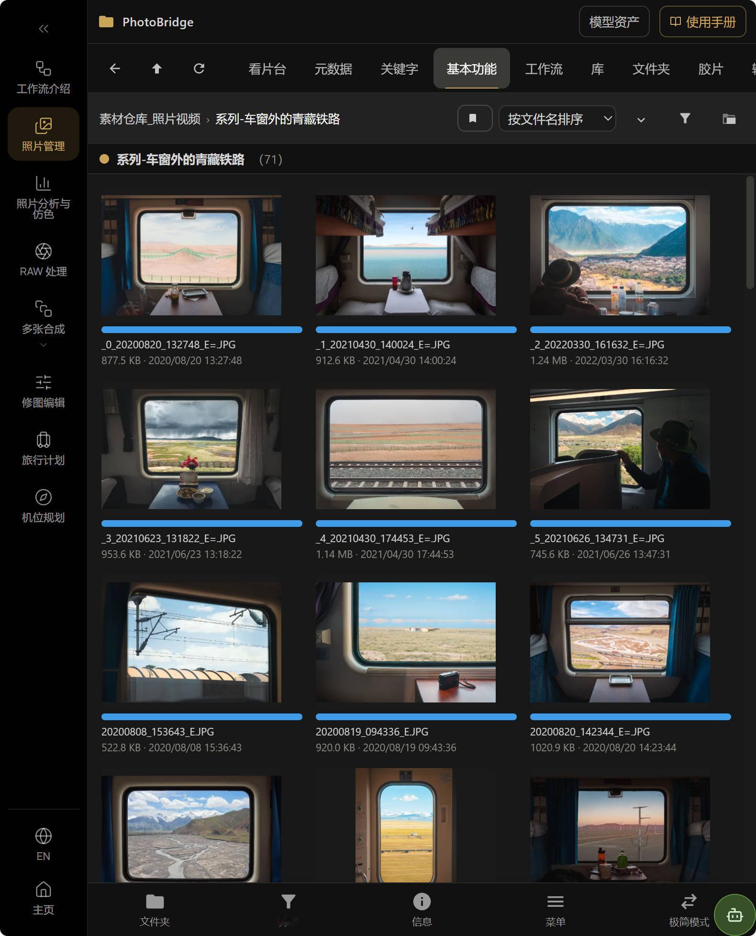The height and width of the screenshot is (936, 756).
Task: Expand 多张合成 submenu chevron
Action: click(44, 345)
